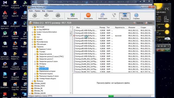The width and height of the screenshot is (174, 98).
Task: Expand the Закрытая школа 4 сезон node
Action: click(35, 61)
